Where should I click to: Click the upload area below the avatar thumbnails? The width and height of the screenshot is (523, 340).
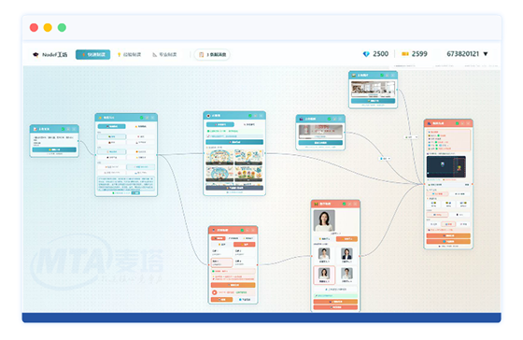coord(335,290)
